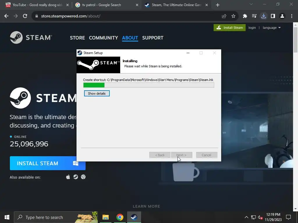298x223 pixels.
Task: Open the SUPPORT menu item
Action: [153, 38]
